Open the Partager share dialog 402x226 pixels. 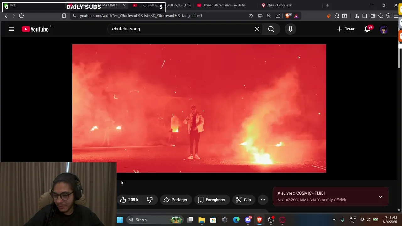click(176, 200)
